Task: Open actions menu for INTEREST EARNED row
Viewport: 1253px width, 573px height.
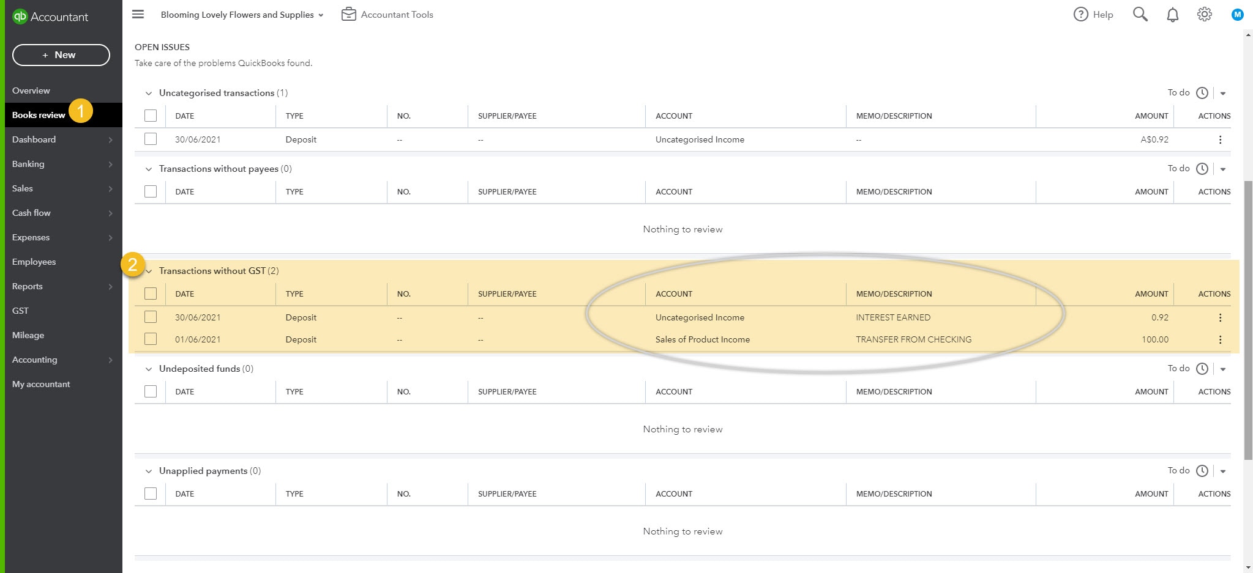Action: click(1220, 317)
